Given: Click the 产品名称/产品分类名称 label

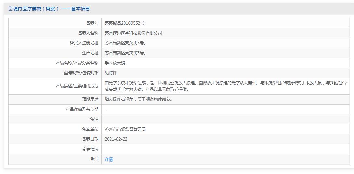Looking at the screenshot, I should [77, 63].
